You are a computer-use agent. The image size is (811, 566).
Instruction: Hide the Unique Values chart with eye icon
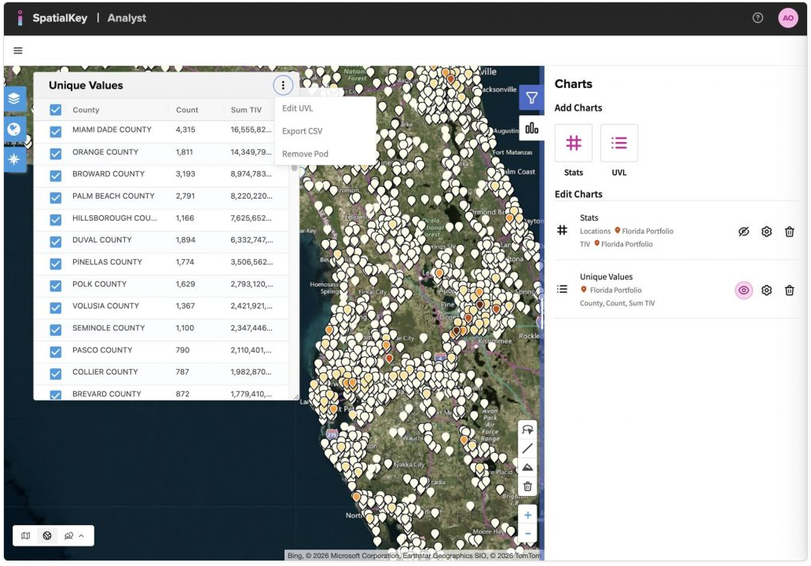click(743, 290)
